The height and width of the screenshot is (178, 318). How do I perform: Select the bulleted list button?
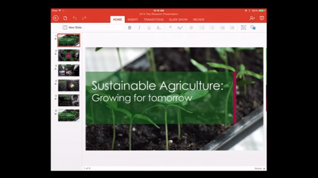[x=202, y=28]
